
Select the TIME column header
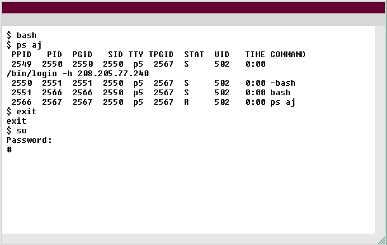[255, 55]
